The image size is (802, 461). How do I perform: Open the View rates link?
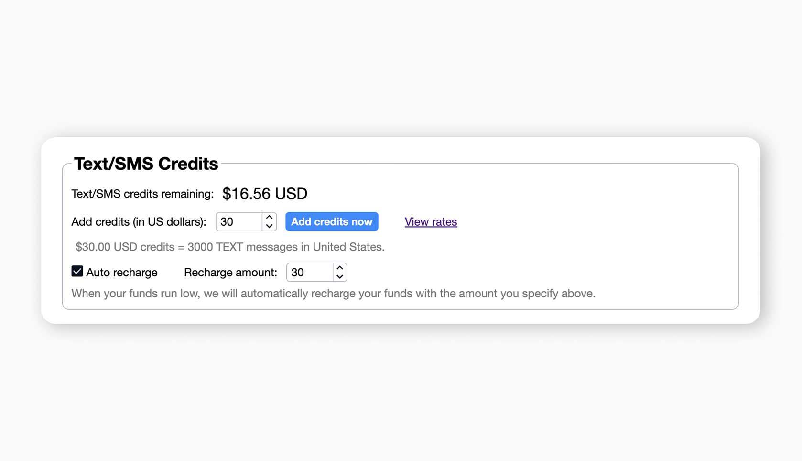[430, 221]
